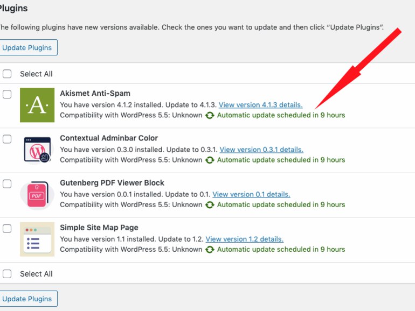
Task: Click the bottom 'Select All' label
Action: pos(36,274)
